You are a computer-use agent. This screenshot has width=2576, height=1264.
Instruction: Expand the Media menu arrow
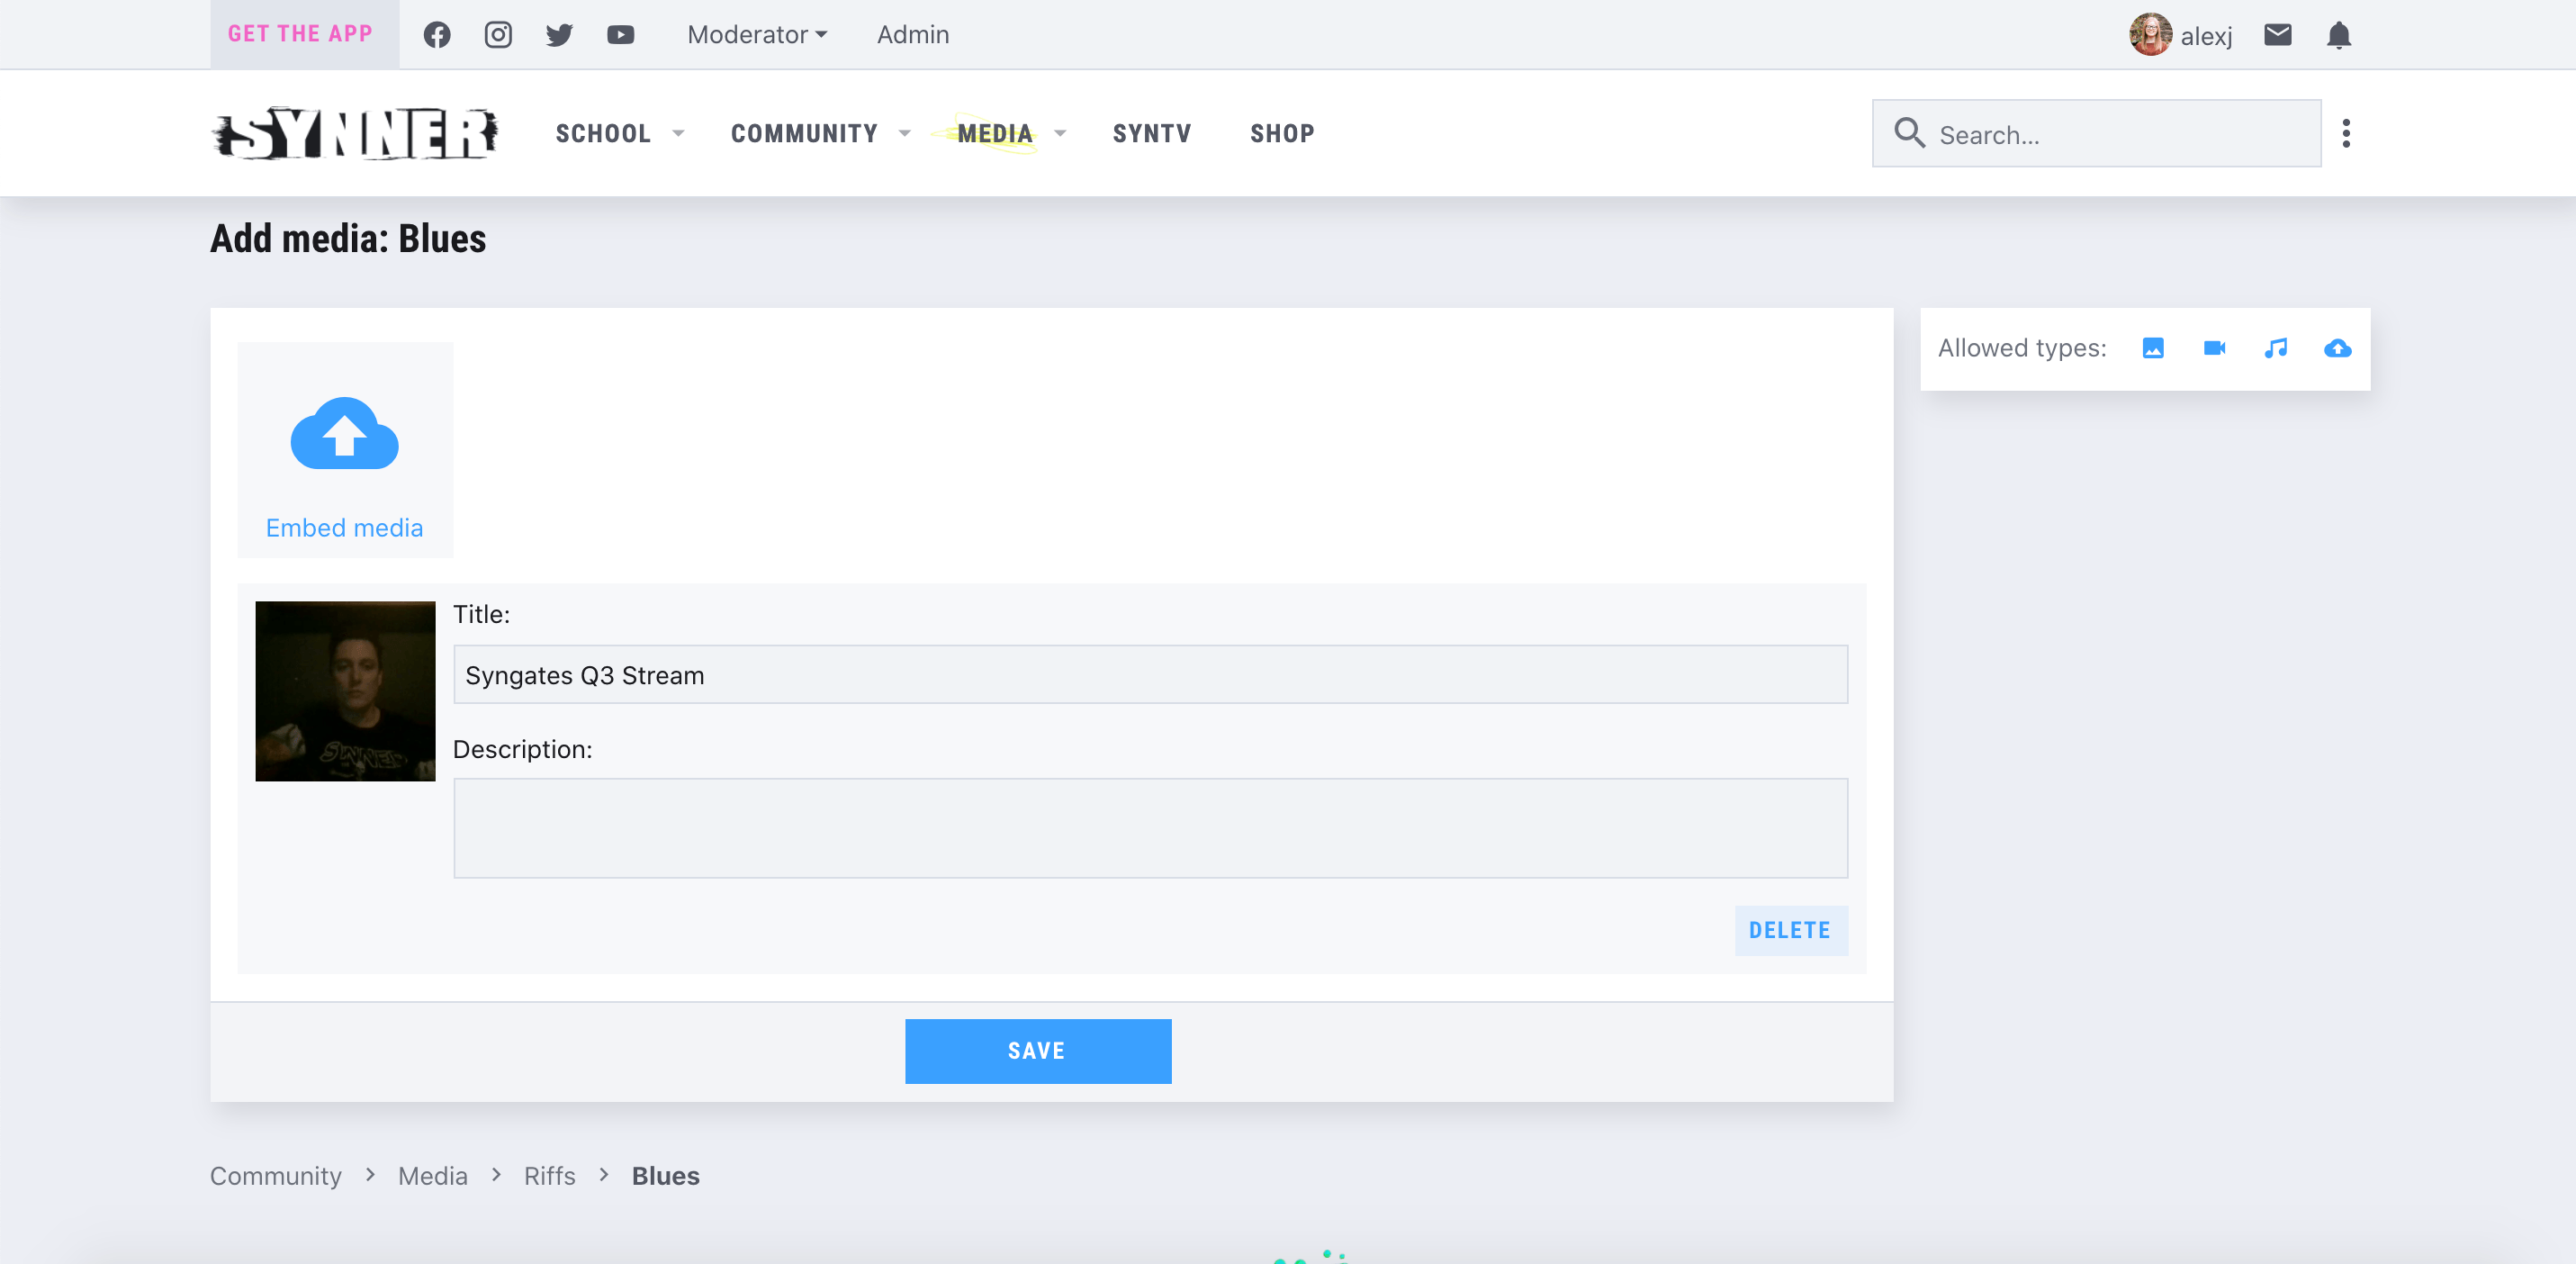coord(1060,133)
